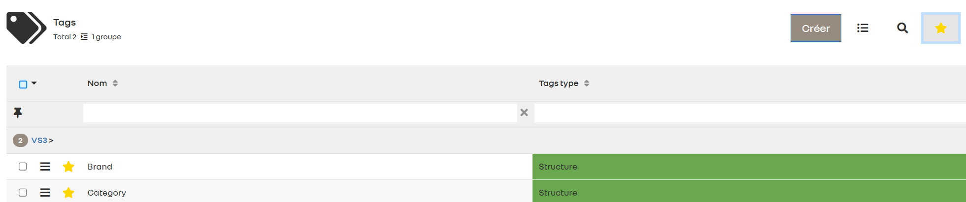Toggle the favorites star filter button
Viewport: 966px width, 202px height.
(940, 28)
